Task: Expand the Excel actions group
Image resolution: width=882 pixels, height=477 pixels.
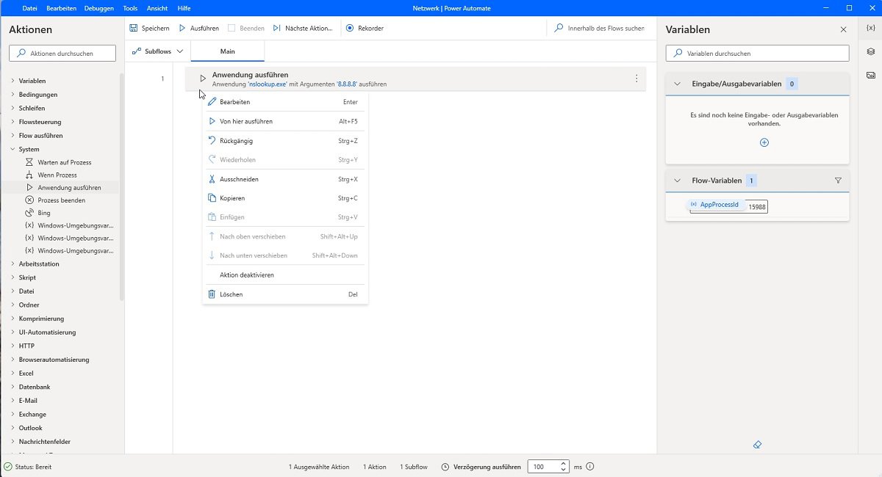Action: point(26,373)
